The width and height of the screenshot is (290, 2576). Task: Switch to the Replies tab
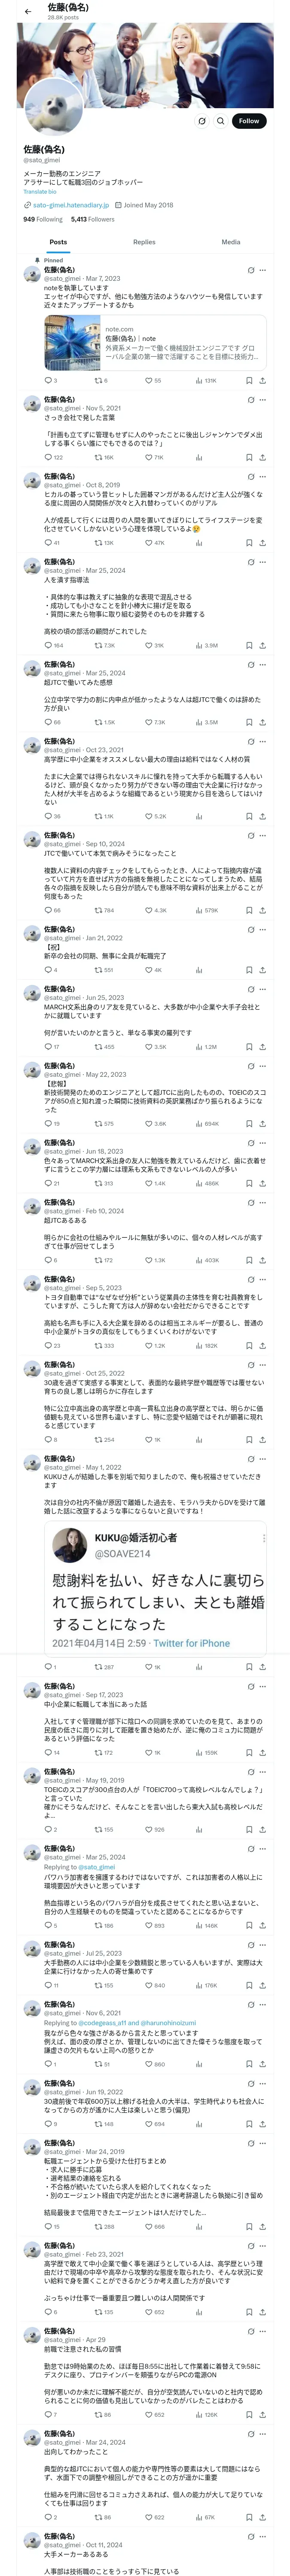coord(144,242)
